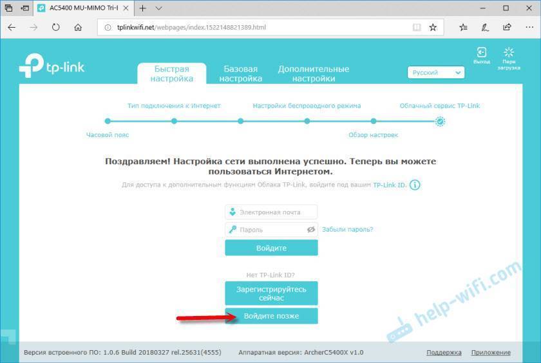Click the Облачный сервис TP-Link step marker
Viewport: 541px width, 363px height.
[x=439, y=122]
